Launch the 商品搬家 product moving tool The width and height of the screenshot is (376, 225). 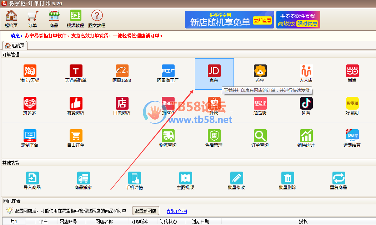83,181
